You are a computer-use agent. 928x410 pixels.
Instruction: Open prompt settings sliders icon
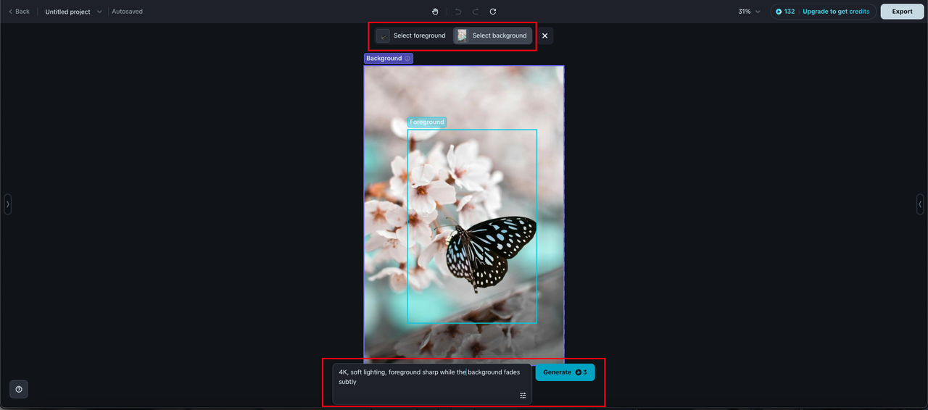click(x=523, y=396)
